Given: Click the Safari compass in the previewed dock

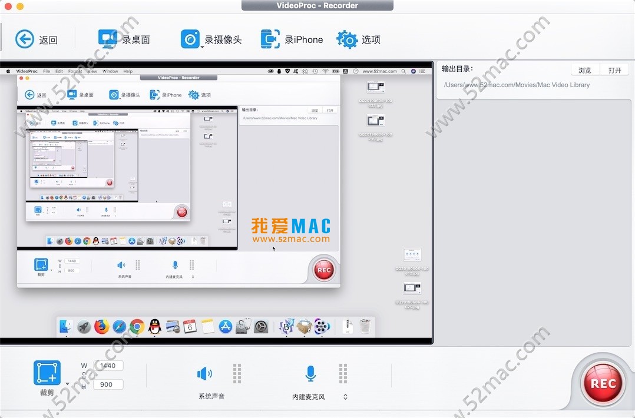Looking at the screenshot, I should 119,326.
